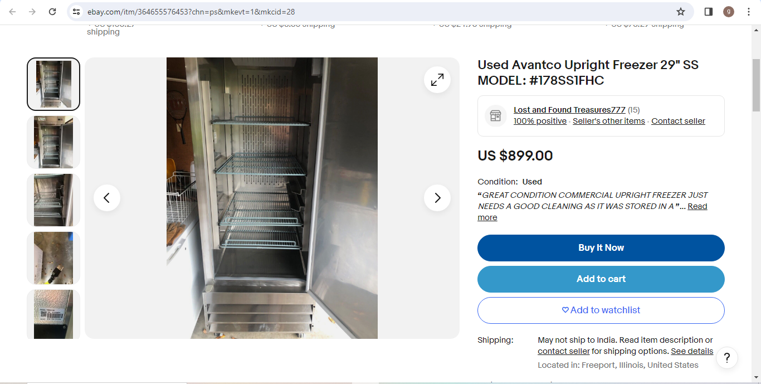
Task: Open See details shipping link
Action: [x=692, y=351]
